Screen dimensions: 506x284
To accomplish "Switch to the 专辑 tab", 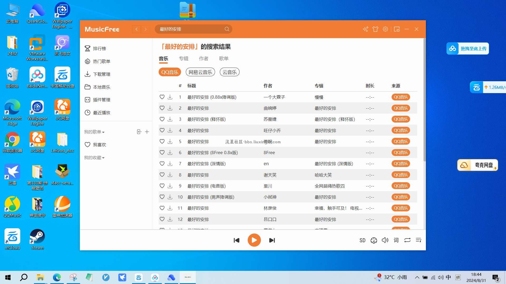I will click(x=183, y=58).
